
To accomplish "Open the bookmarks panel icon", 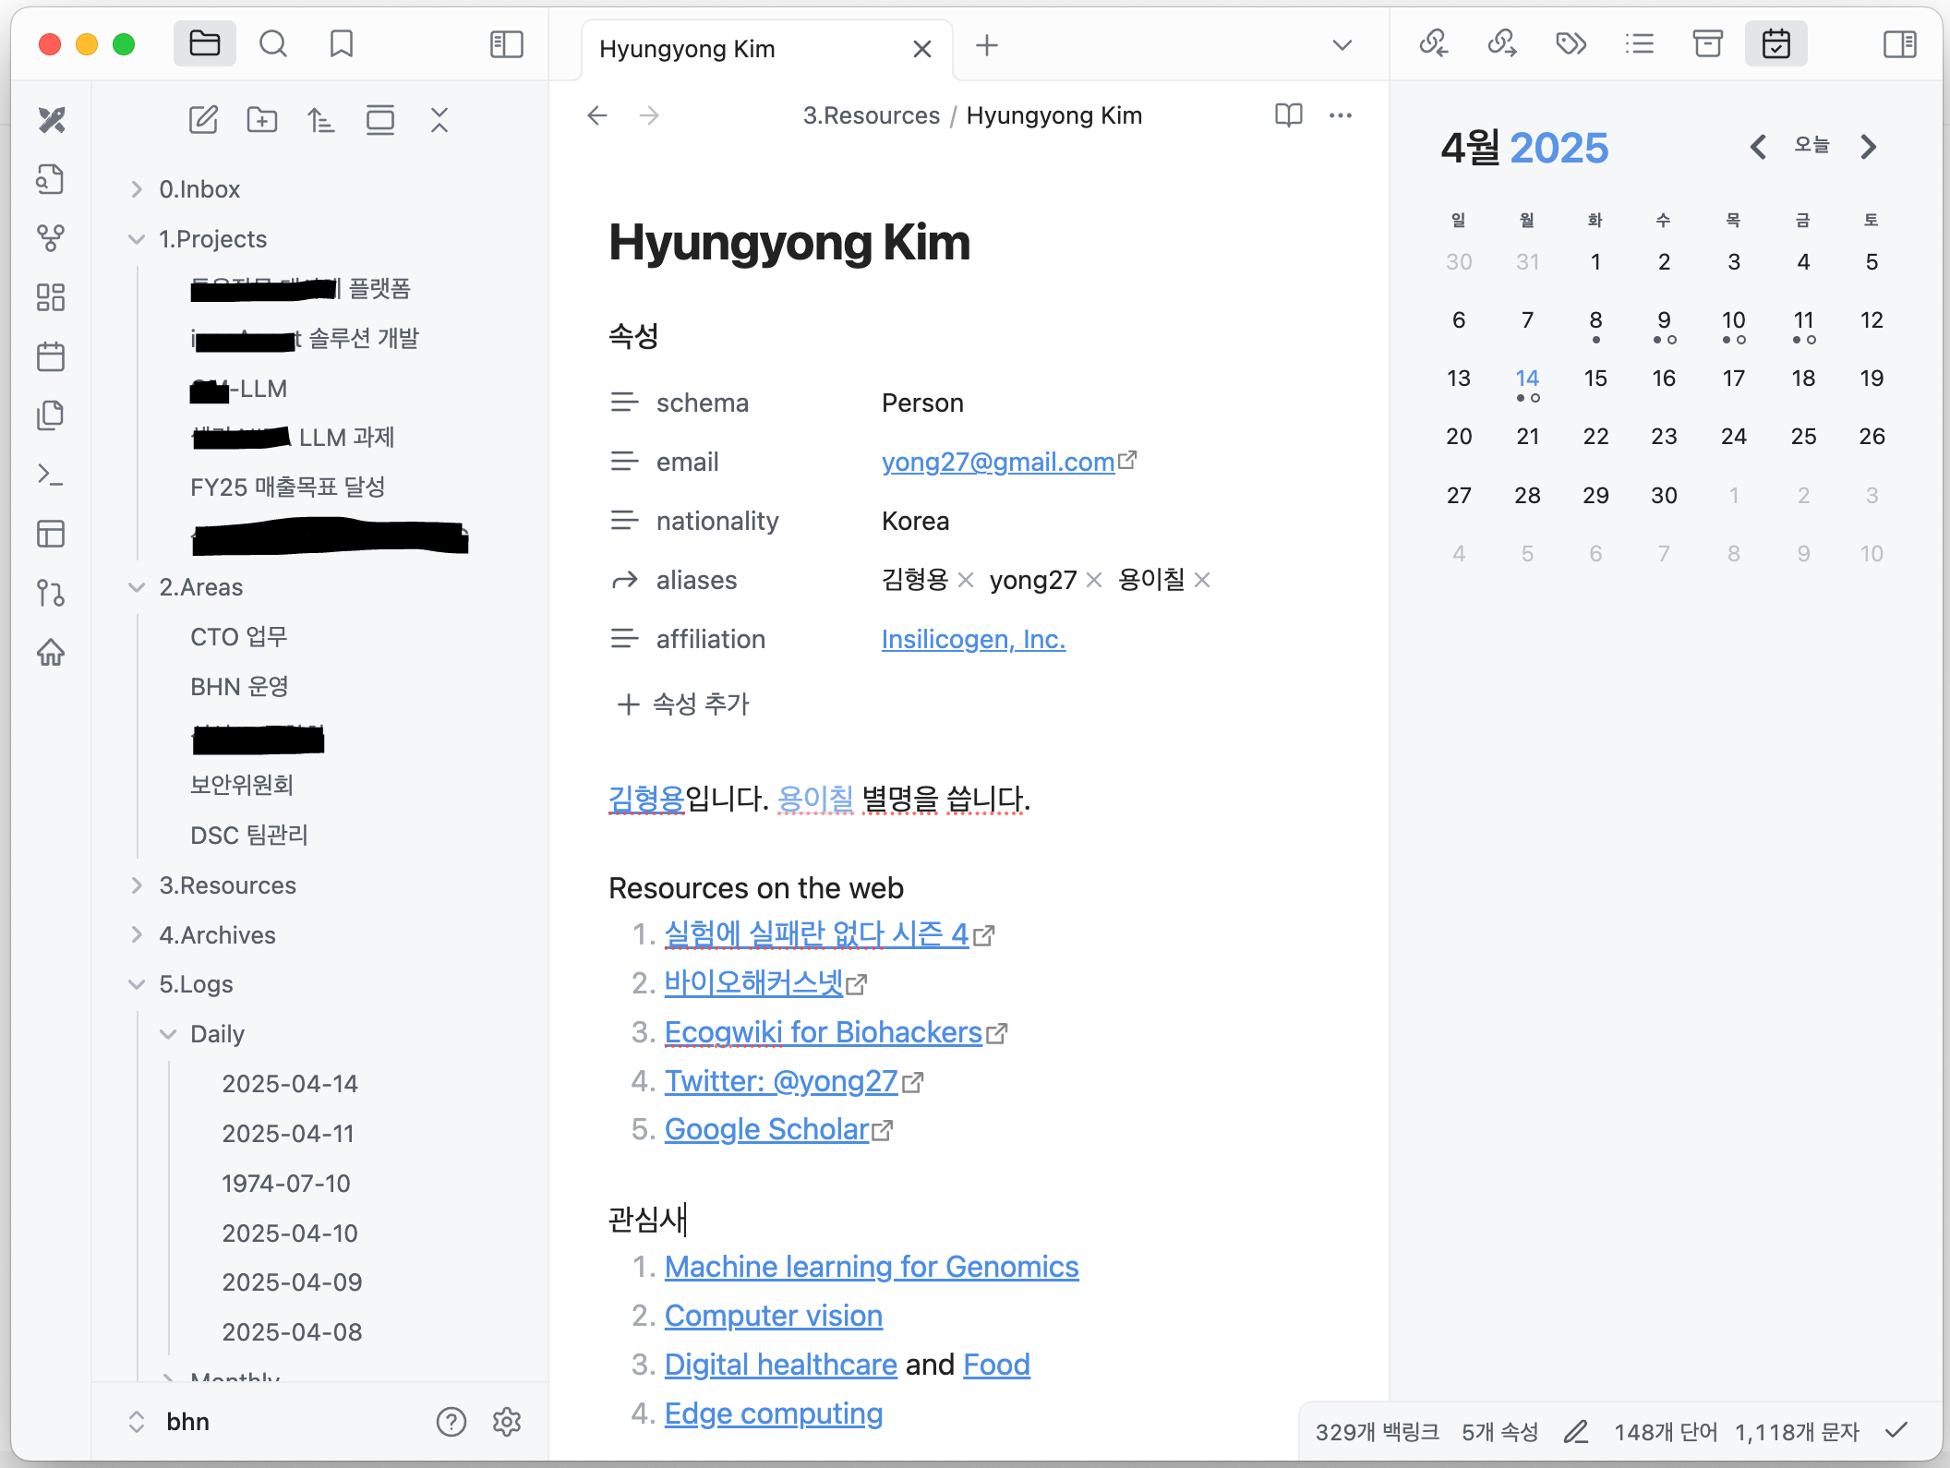I will [342, 44].
